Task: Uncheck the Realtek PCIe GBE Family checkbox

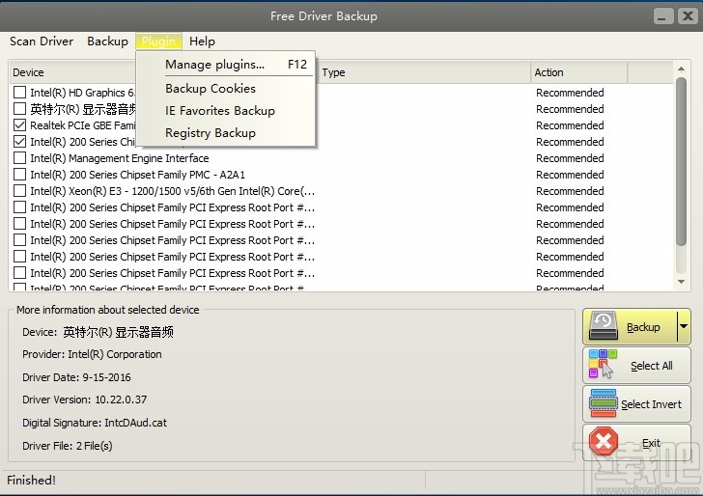Action: (x=19, y=125)
